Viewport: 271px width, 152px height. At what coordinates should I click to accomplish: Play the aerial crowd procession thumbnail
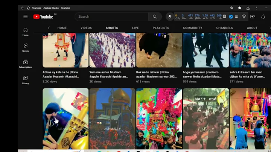[112, 50]
